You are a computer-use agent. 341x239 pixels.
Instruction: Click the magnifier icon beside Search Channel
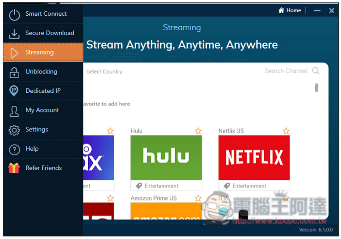316,71
